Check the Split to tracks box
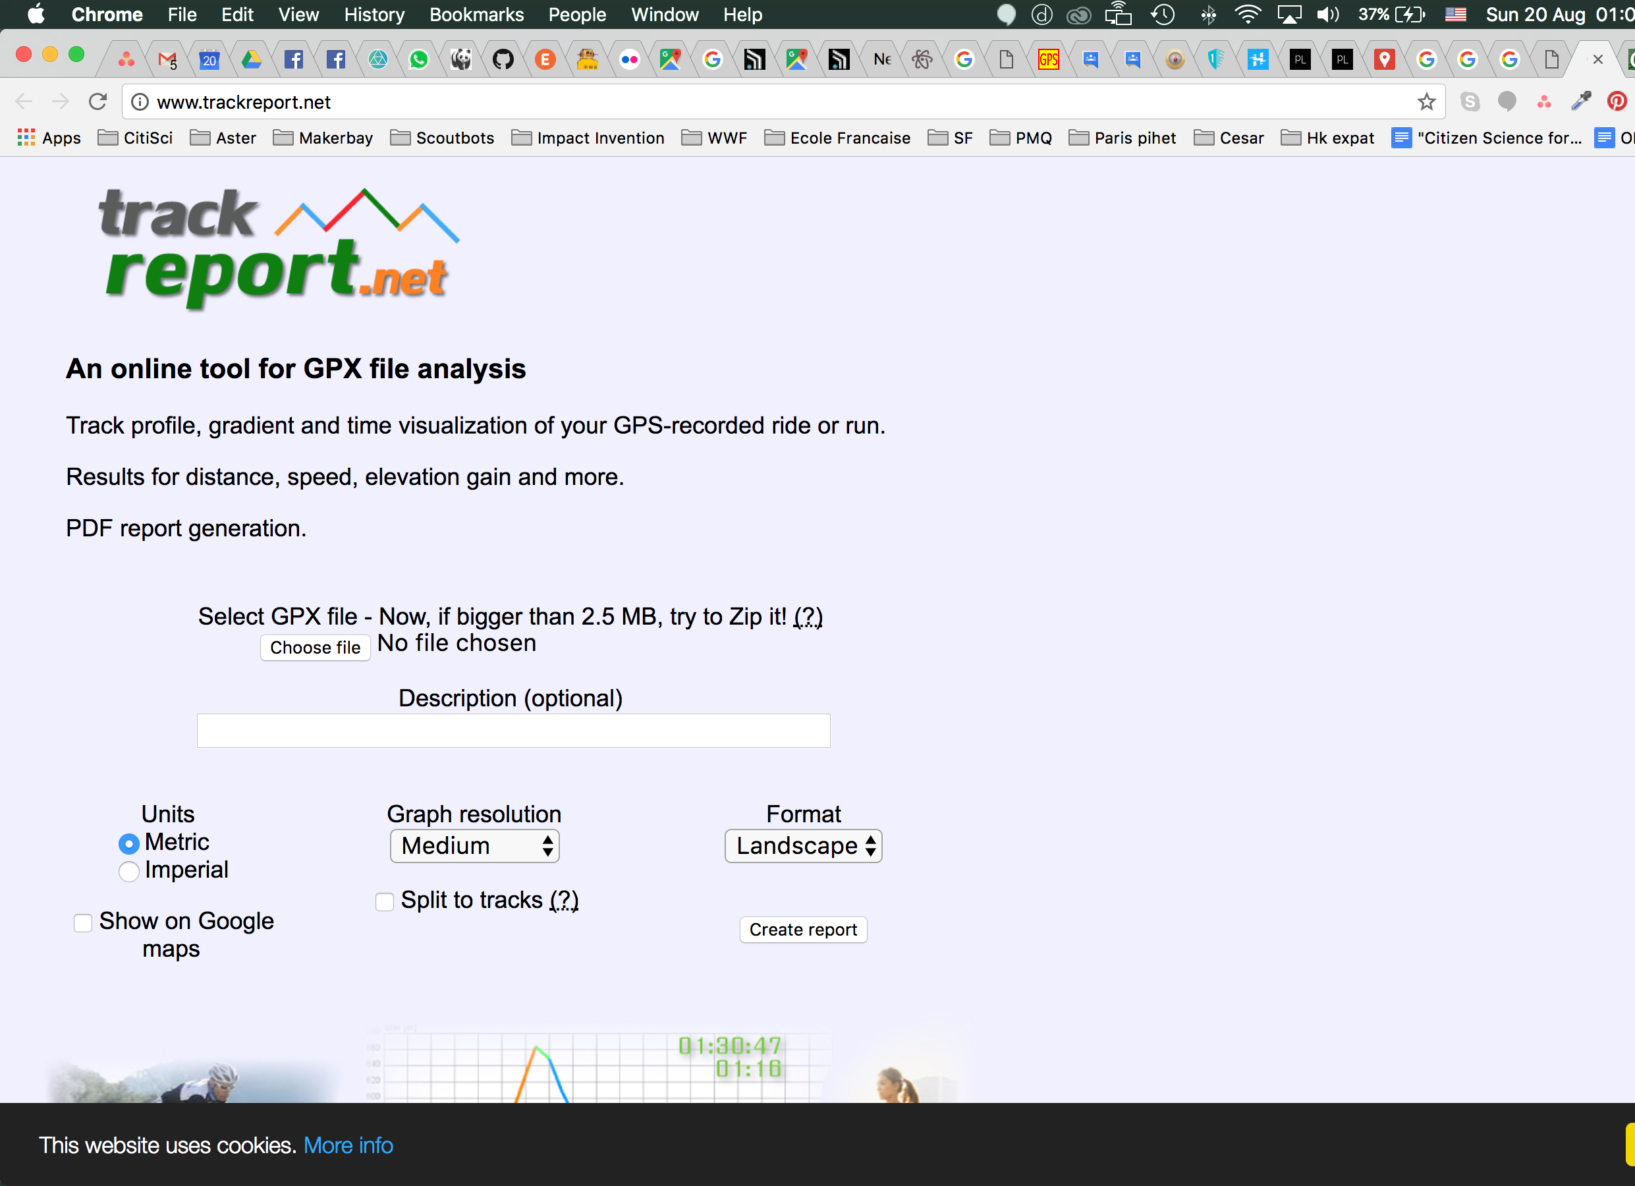 tap(384, 901)
